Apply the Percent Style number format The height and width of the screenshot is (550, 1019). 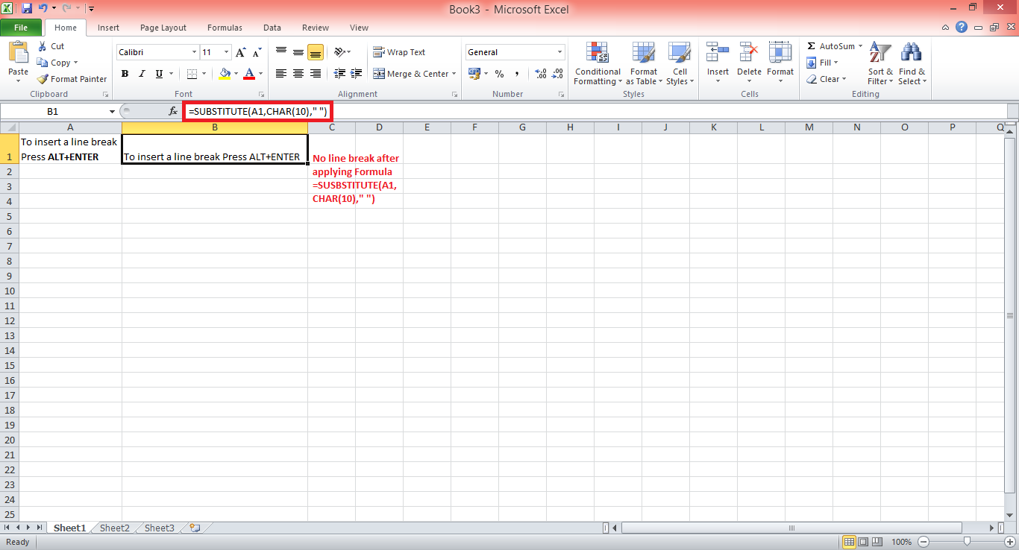click(499, 74)
